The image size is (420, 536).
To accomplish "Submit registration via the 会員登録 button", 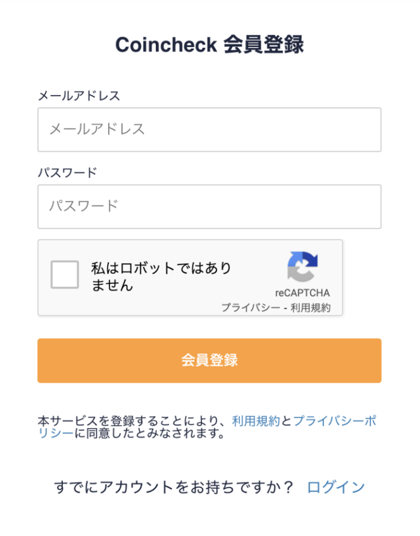I will pyautogui.click(x=209, y=360).
